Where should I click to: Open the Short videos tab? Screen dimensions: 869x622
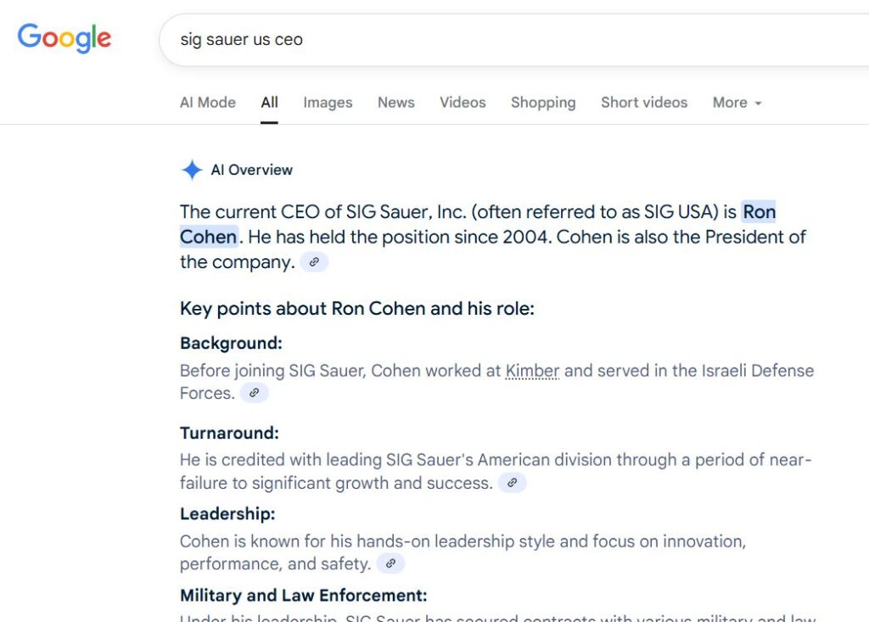point(644,103)
